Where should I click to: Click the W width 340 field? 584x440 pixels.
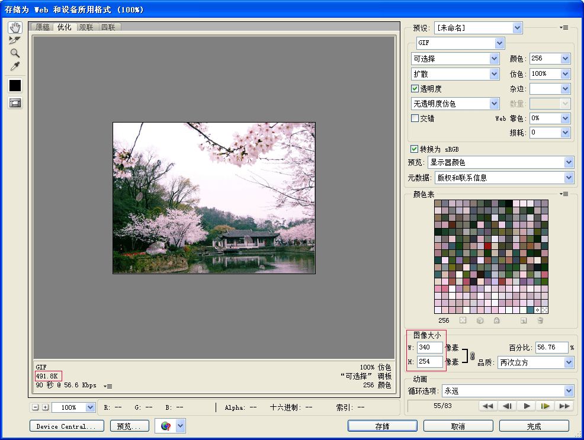coord(429,347)
